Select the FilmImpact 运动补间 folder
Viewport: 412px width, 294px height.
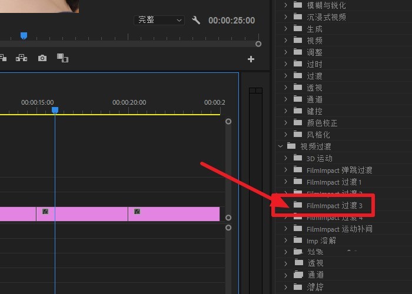[x=339, y=229]
